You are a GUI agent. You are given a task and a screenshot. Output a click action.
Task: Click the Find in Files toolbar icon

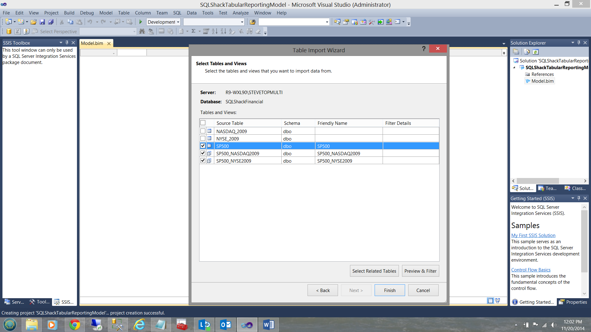(x=252, y=22)
